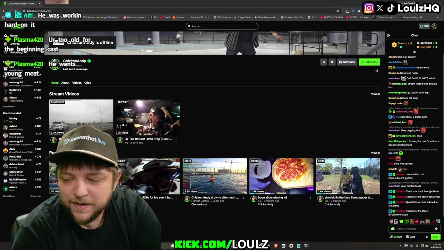
Task: Collapse Recommended with Show Less
Action: (36, 196)
